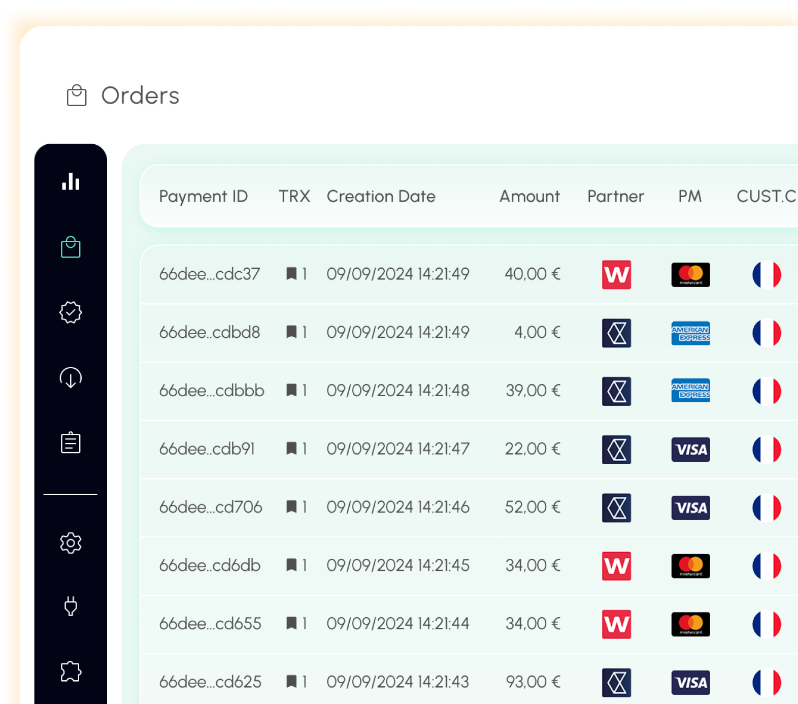Sort by the Creation Date column header
The image size is (798, 704).
(x=381, y=197)
